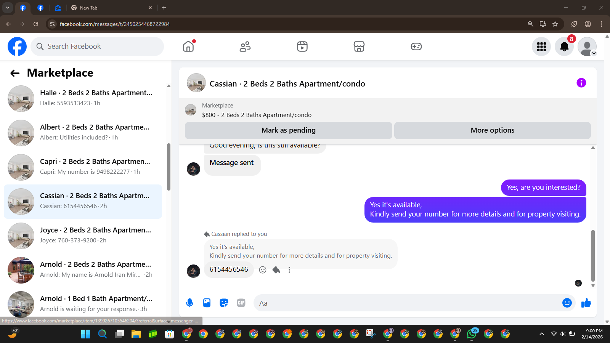Click Cassian's avatar beside phone number message
The height and width of the screenshot is (343, 610).
pyautogui.click(x=193, y=271)
